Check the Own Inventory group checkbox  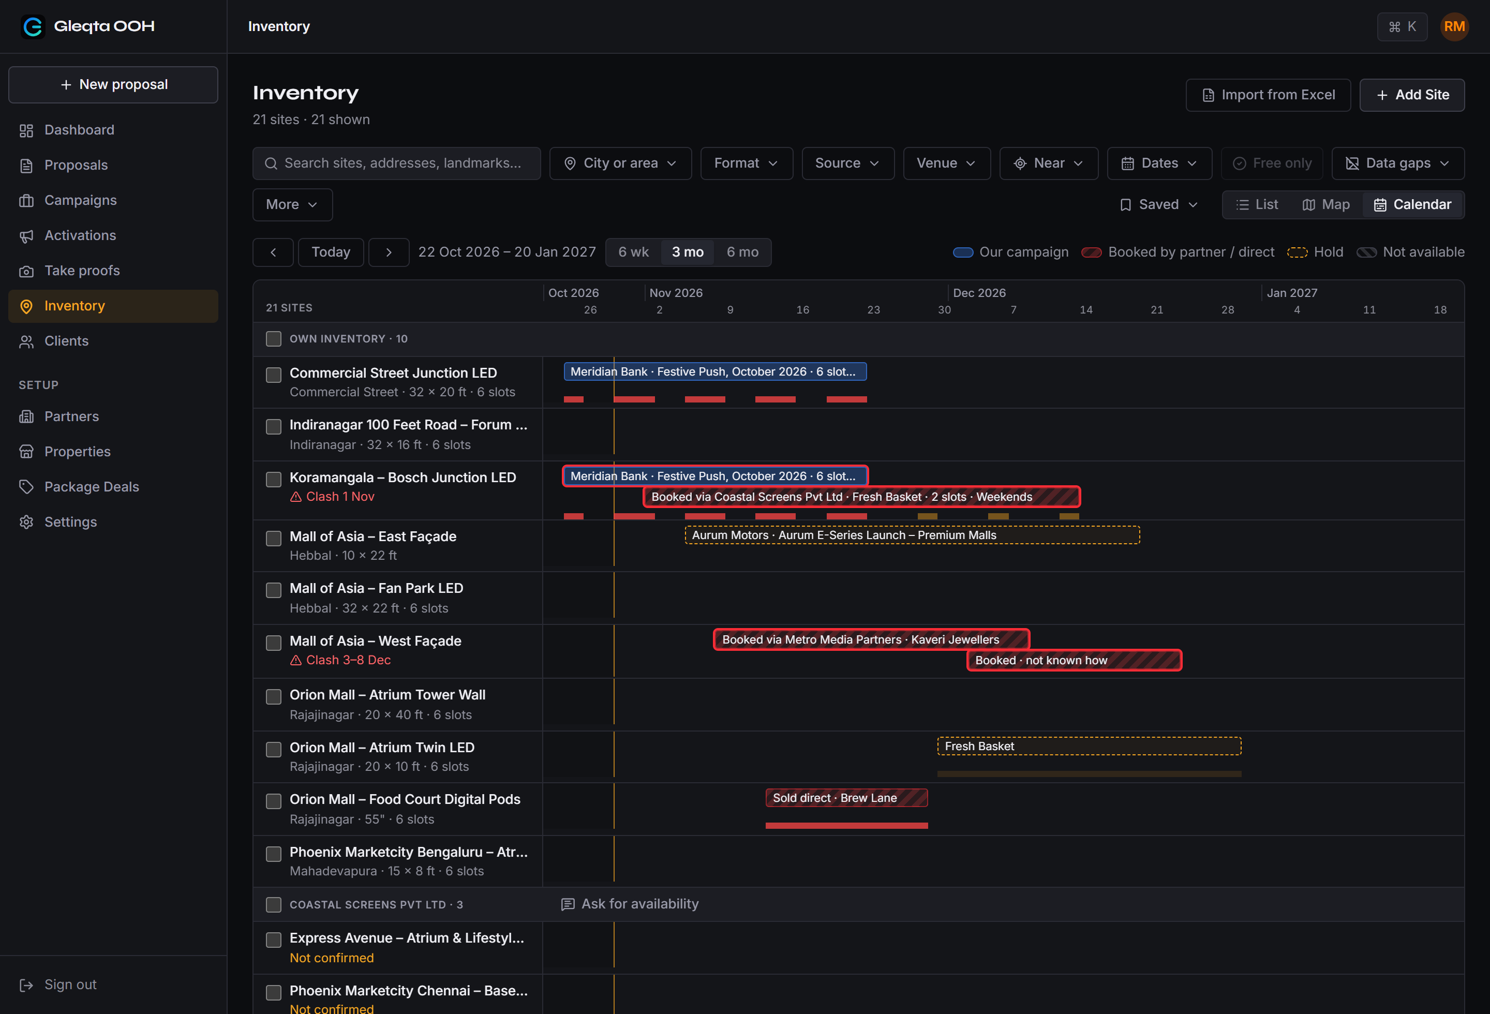pyautogui.click(x=274, y=339)
